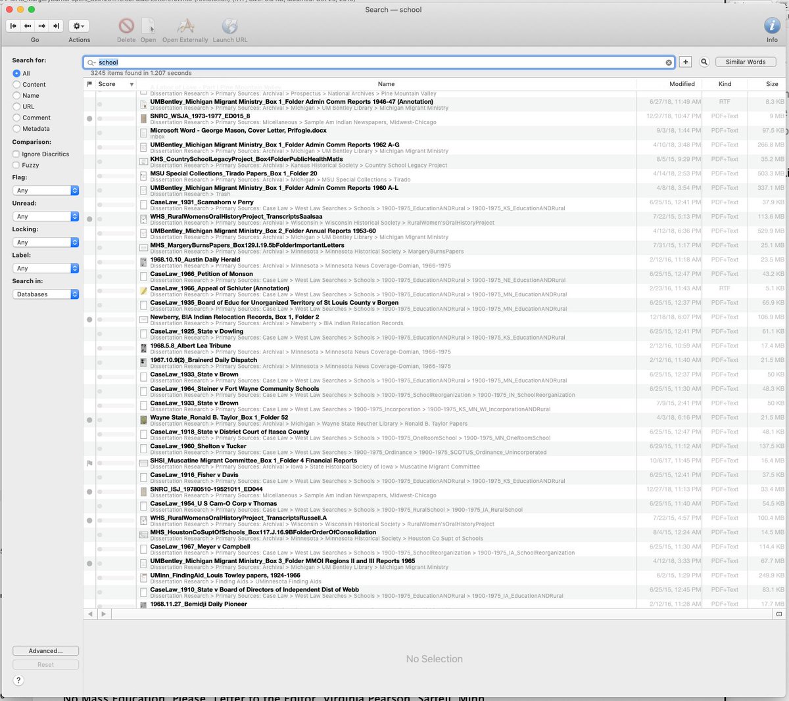This screenshot has width=789, height=701.
Task: Open the Info panel
Action: click(772, 26)
